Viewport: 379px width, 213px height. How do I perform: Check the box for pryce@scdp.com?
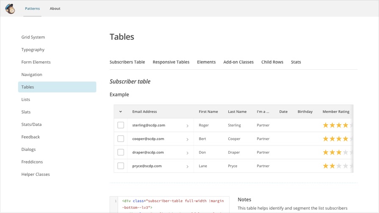[121, 166]
